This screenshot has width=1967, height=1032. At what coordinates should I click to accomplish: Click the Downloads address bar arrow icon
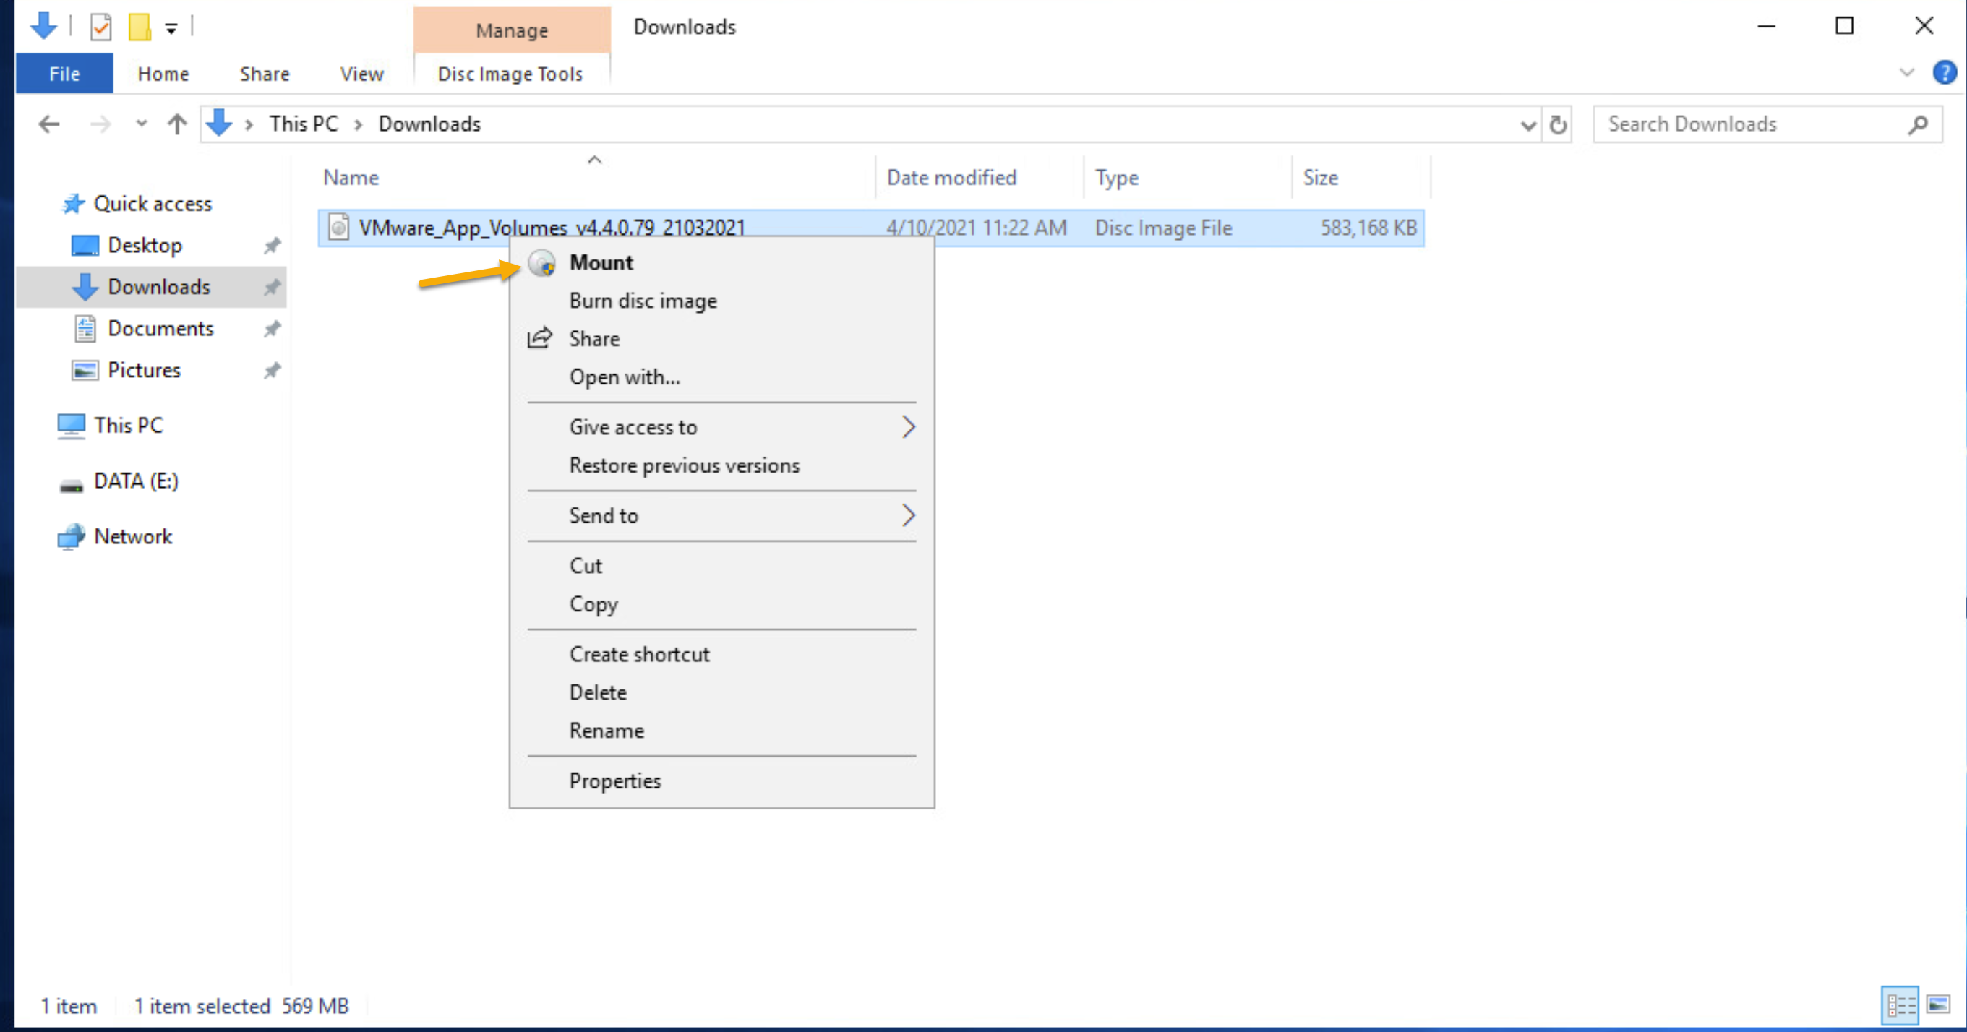pyautogui.click(x=220, y=123)
